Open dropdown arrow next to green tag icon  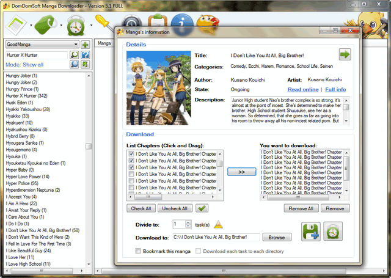[x=61, y=25]
